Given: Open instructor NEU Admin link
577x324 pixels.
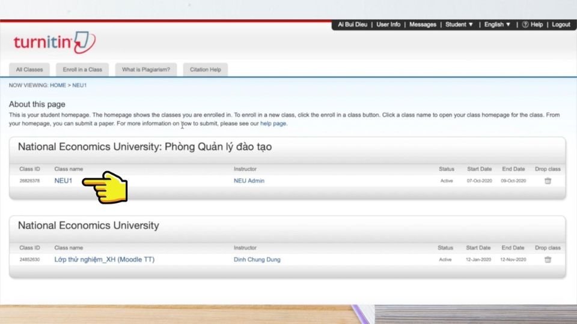Looking at the screenshot, I should coord(249,181).
